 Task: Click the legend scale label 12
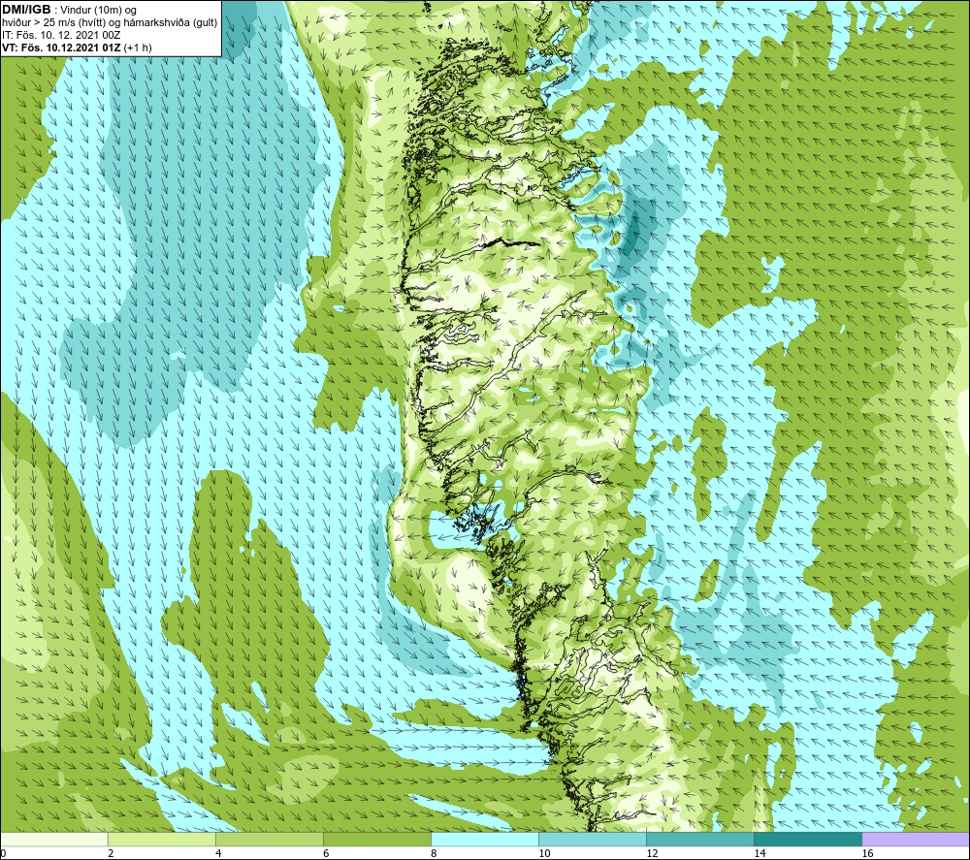652,853
